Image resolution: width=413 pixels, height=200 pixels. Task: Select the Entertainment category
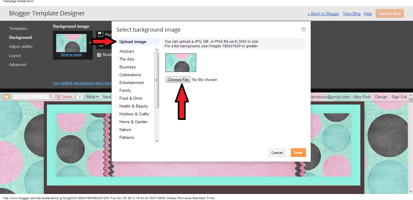click(x=132, y=83)
